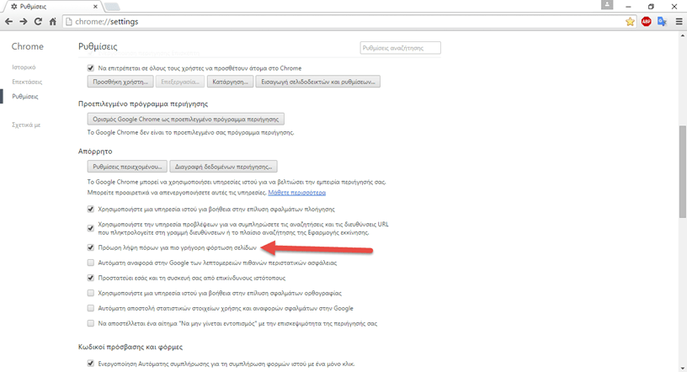This screenshot has height=372, width=687.
Task: Select the Ρυθμίσεις browser tab
Action: point(52,7)
